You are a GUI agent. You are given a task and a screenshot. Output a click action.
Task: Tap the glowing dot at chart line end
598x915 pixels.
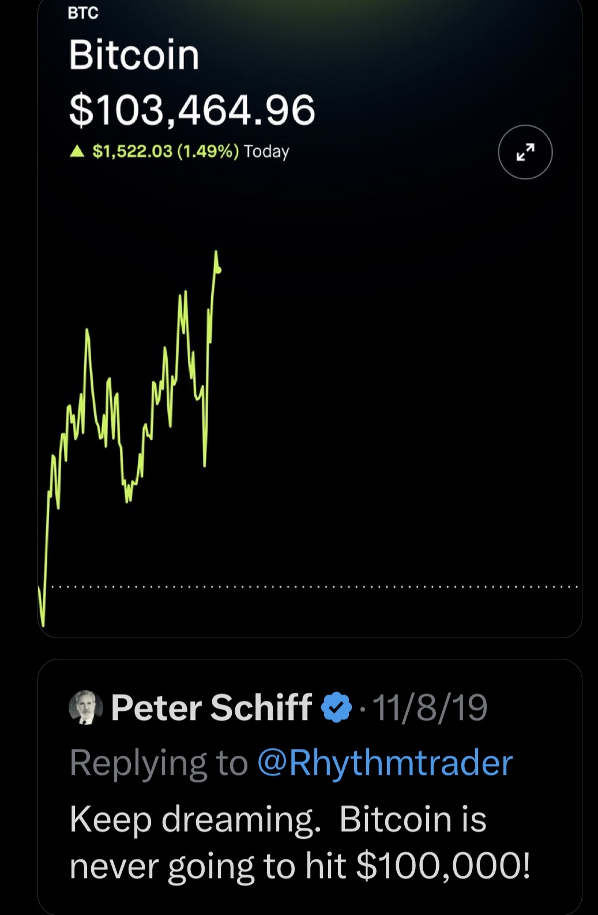pos(218,269)
